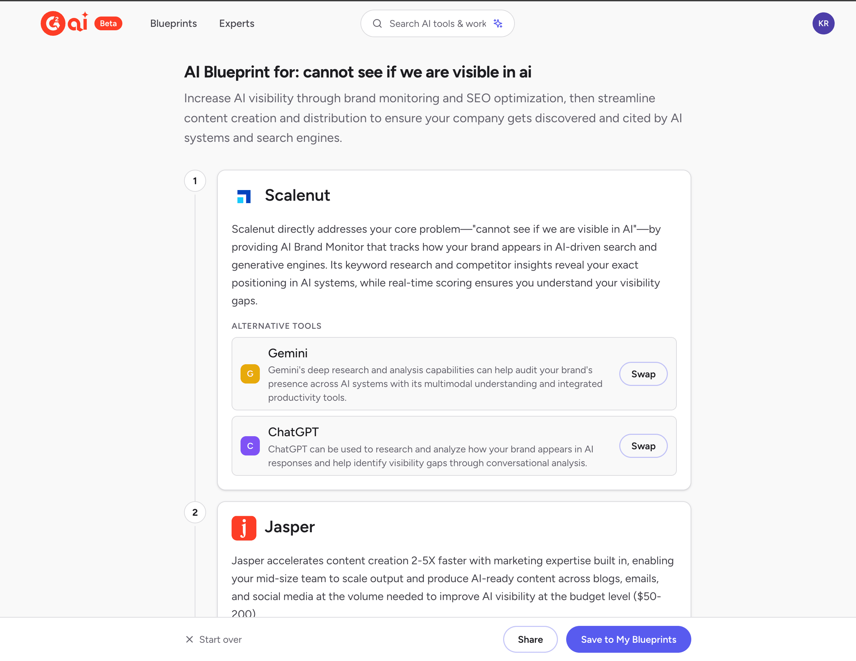Select step 1 circle marker

tap(195, 181)
